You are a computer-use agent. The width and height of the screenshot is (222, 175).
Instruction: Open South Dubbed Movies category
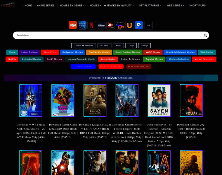pyautogui.click(x=128, y=52)
